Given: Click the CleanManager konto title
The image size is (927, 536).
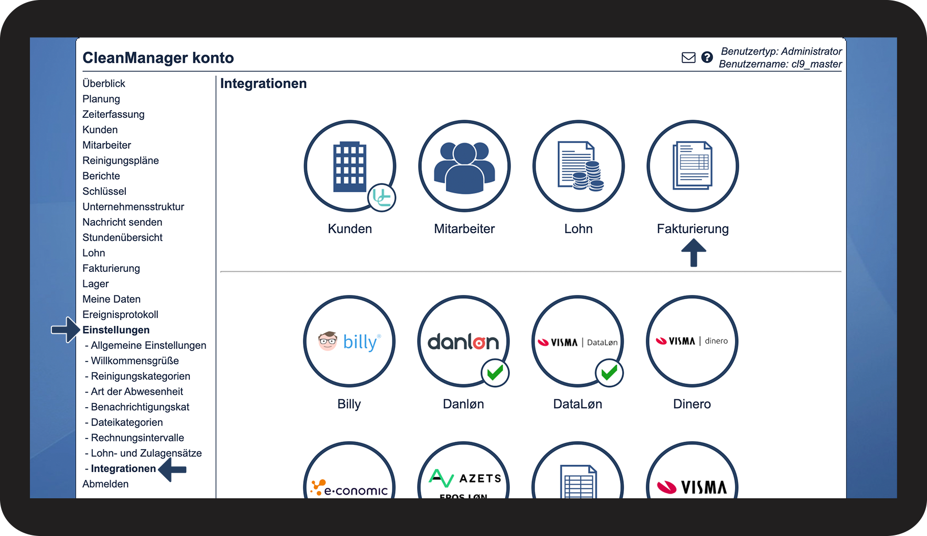Looking at the screenshot, I should tap(158, 58).
